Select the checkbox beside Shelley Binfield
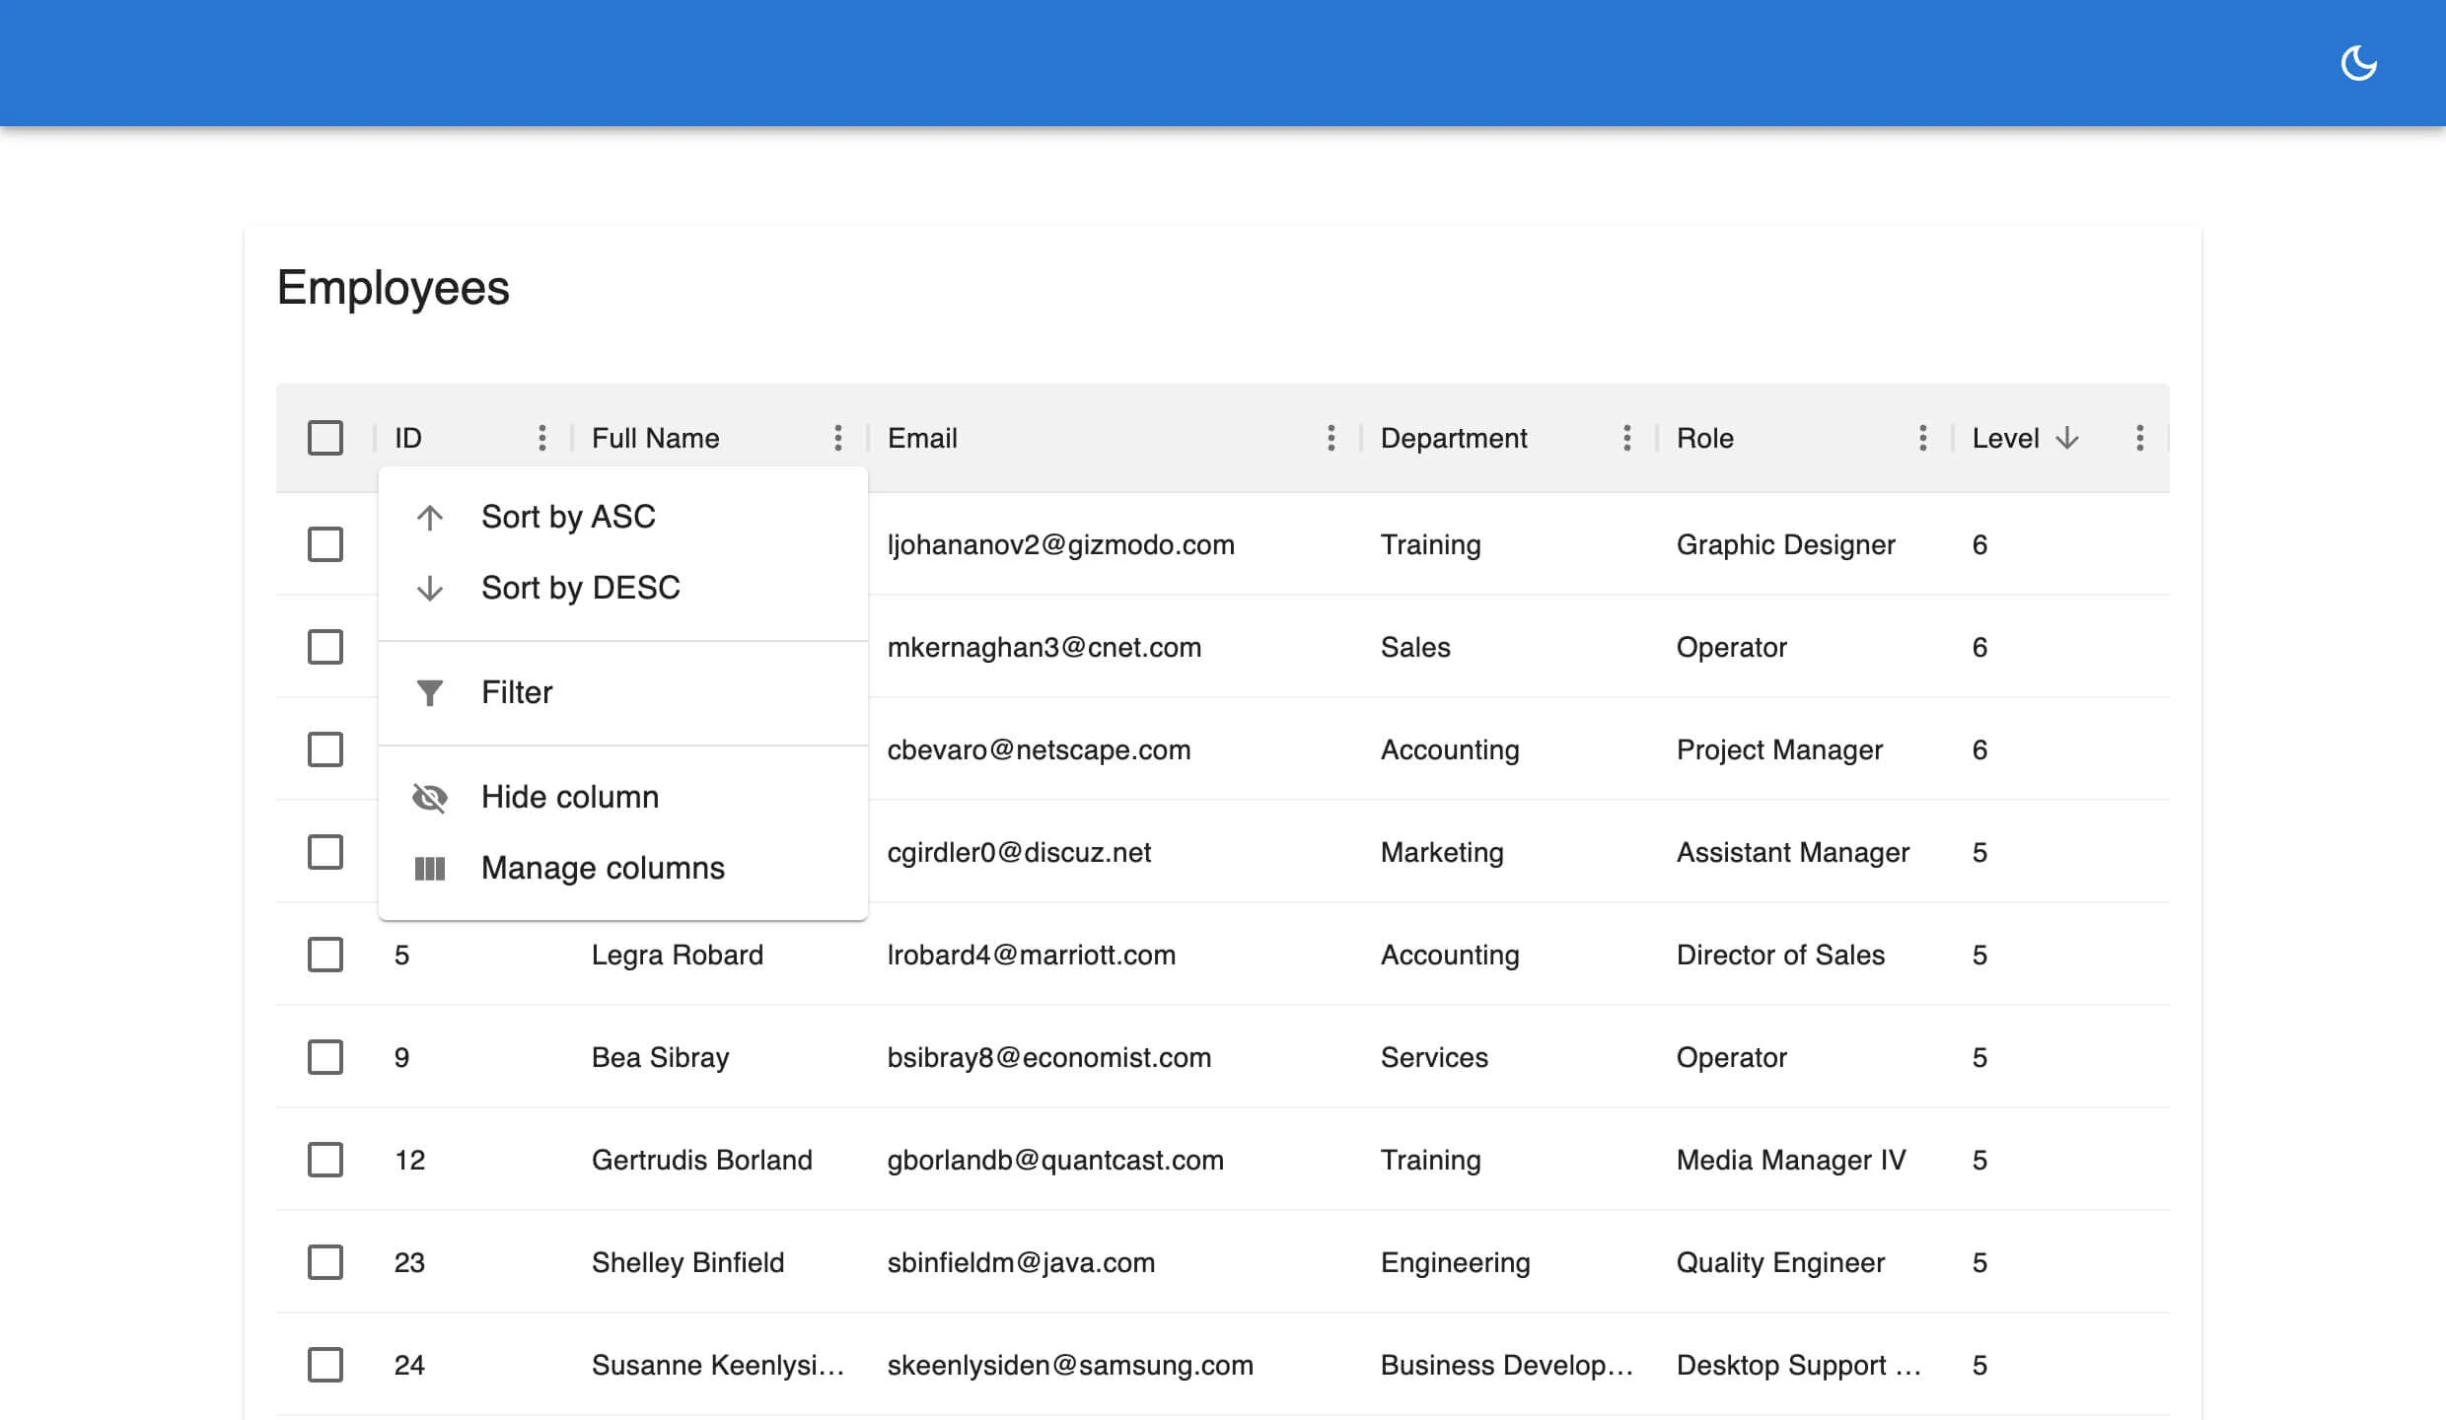Image resolution: width=2446 pixels, height=1420 pixels. point(325,1262)
